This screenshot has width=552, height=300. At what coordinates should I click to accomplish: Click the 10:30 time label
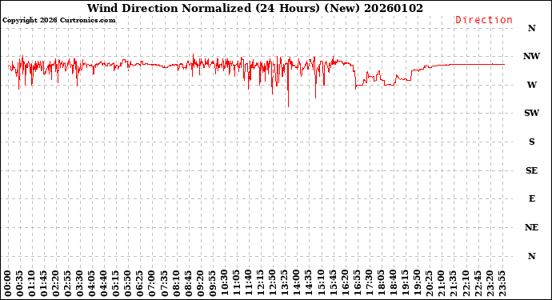224,283
